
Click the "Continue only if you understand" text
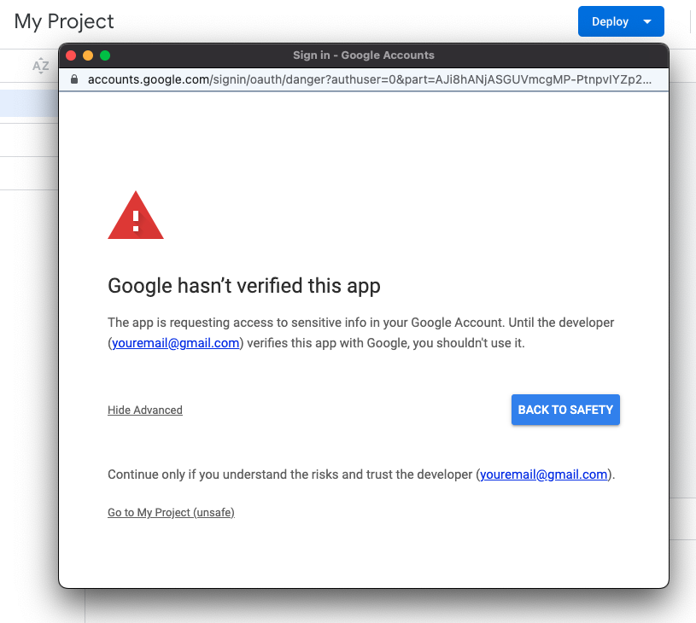tap(290, 475)
